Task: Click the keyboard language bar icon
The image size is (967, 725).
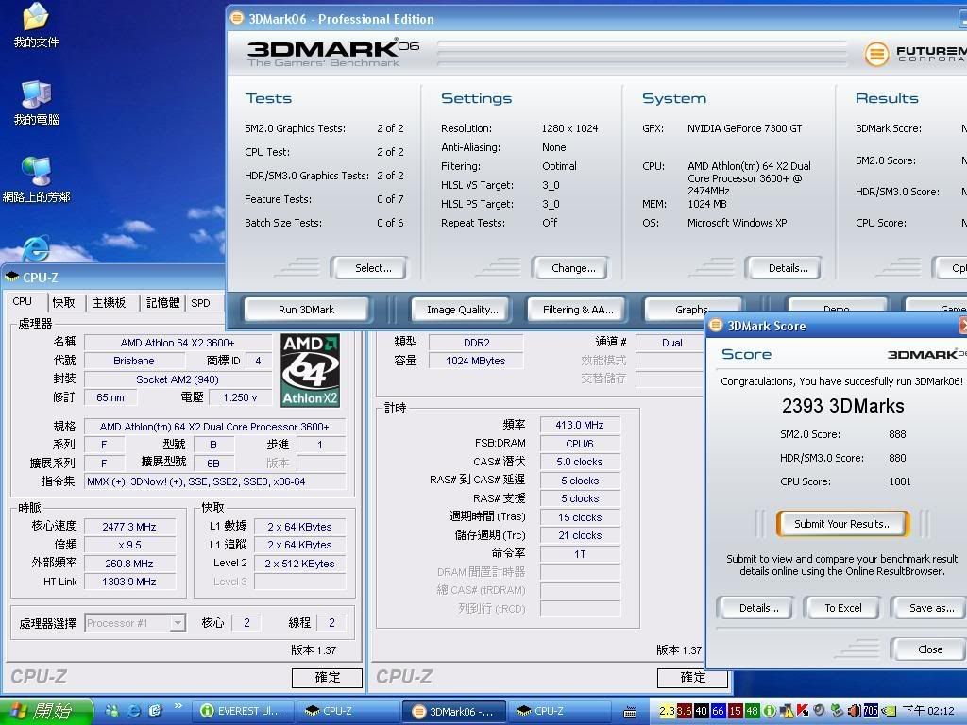Action: (x=630, y=712)
